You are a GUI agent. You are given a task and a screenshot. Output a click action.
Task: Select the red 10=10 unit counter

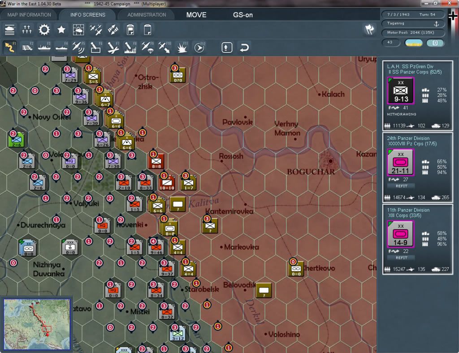coord(167,183)
